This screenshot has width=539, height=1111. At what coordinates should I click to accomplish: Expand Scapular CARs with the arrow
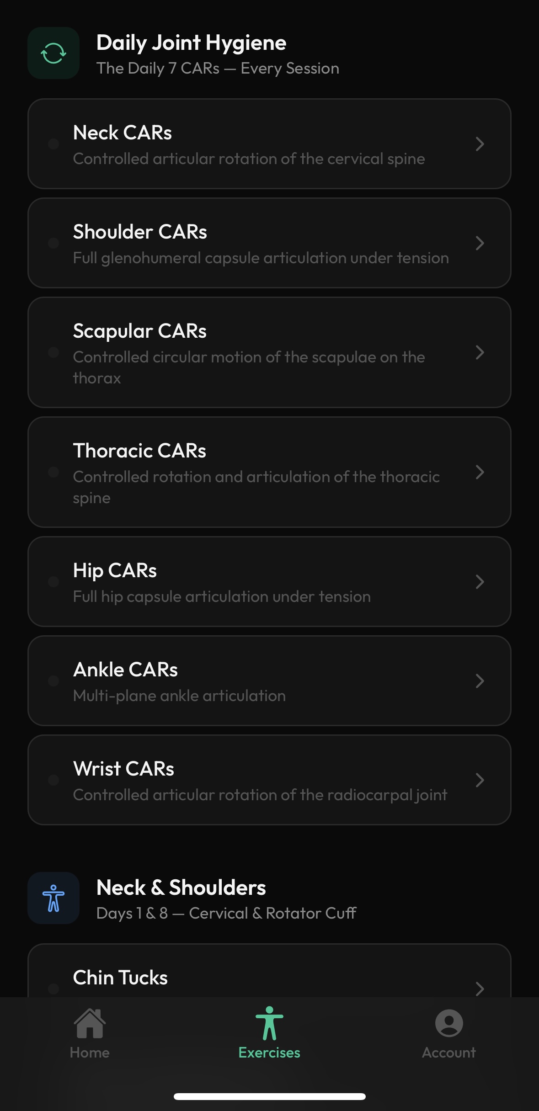click(x=480, y=352)
